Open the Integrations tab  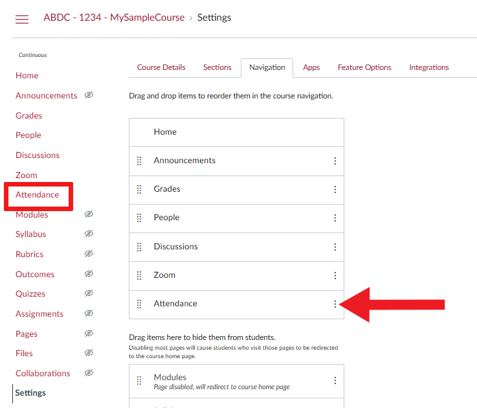pos(429,67)
